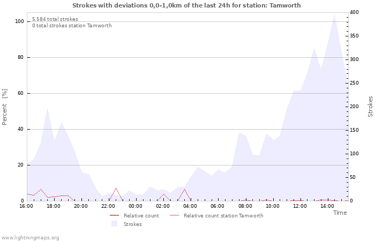Click the red relative count peak near 03:30

pos(184,190)
